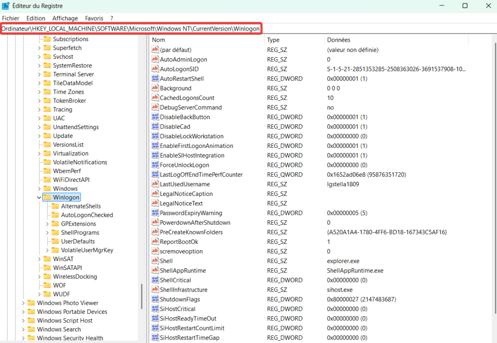Viewport: 497px width, 343px height.
Task: Open the Fichier menu
Action: pos(11,18)
